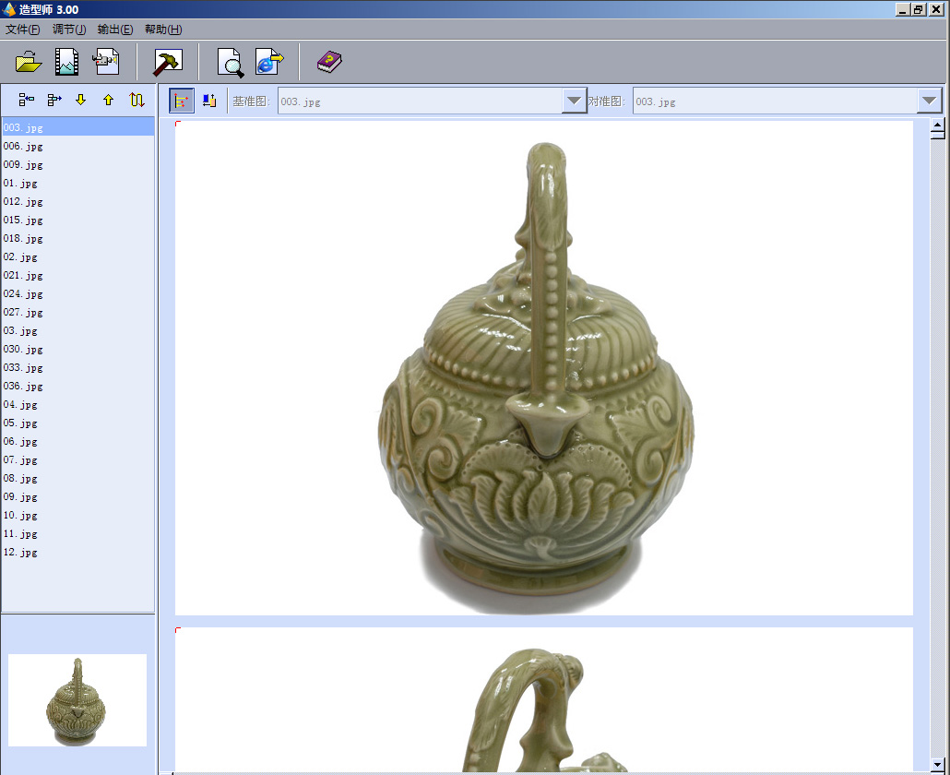950x775 pixels.
Task: Select 07.jpg in the file list
Action: [78, 459]
